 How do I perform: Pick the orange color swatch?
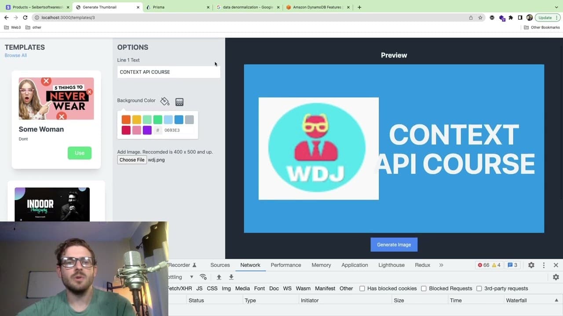126,119
